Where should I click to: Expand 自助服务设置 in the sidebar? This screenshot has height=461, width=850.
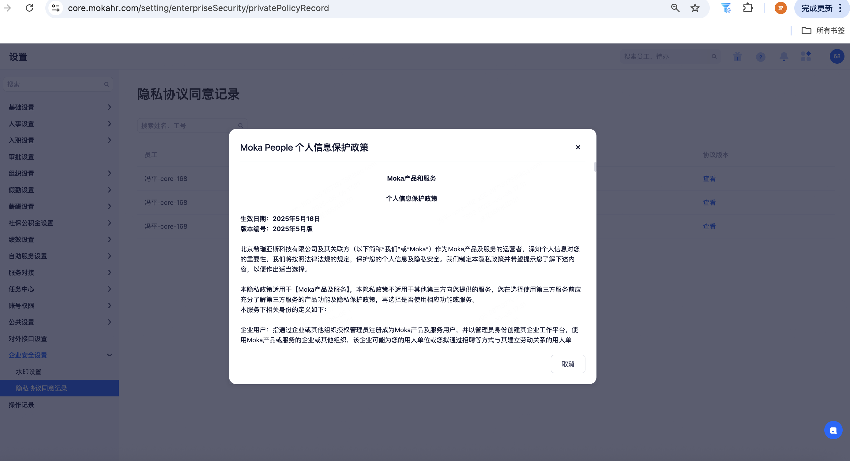point(59,256)
